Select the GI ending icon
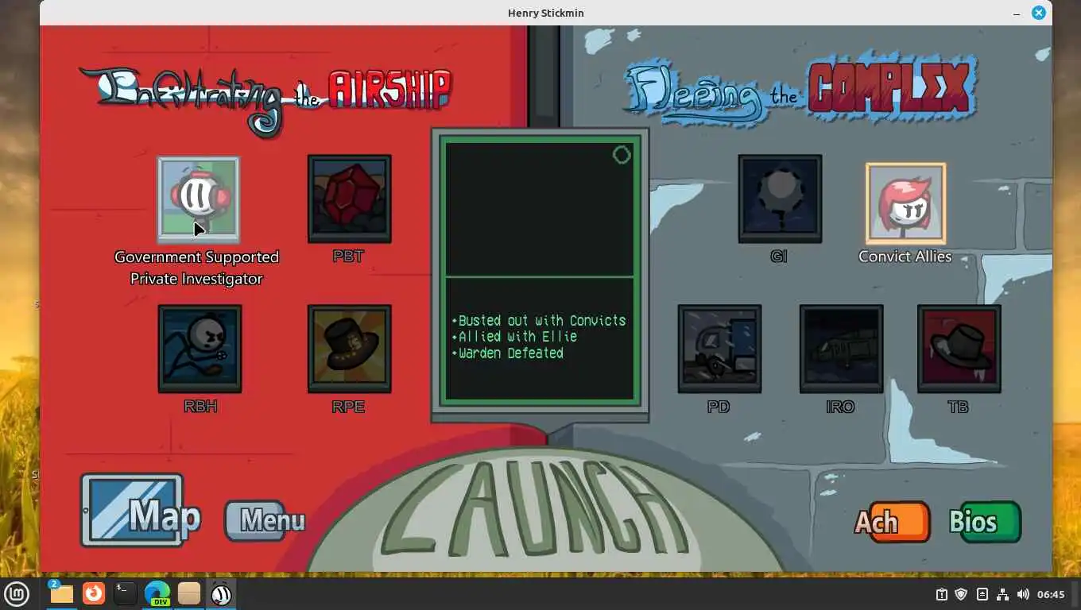The image size is (1081, 610). tap(780, 199)
